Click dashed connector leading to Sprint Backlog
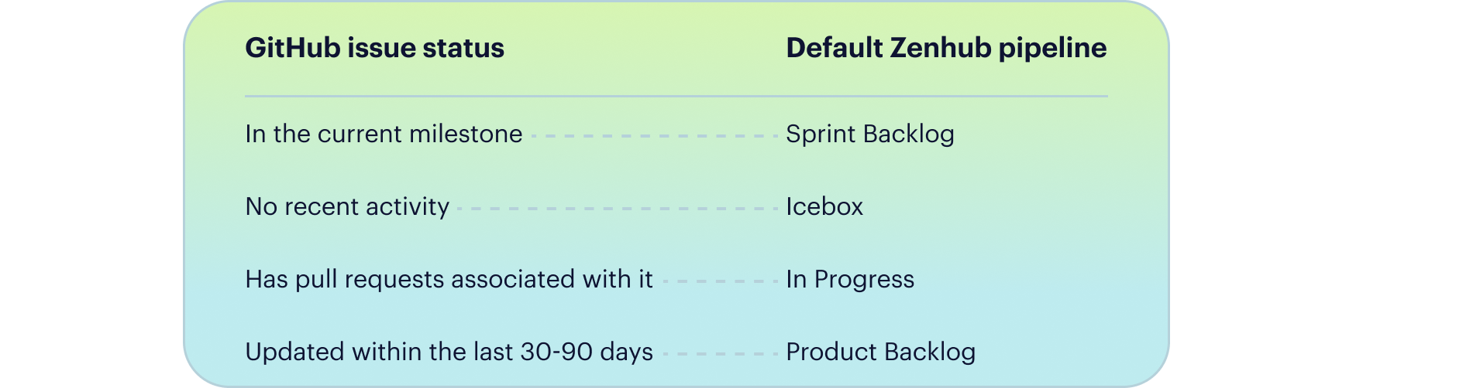This screenshot has height=388, width=1480. pyautogui.click(x=655, y=136)
